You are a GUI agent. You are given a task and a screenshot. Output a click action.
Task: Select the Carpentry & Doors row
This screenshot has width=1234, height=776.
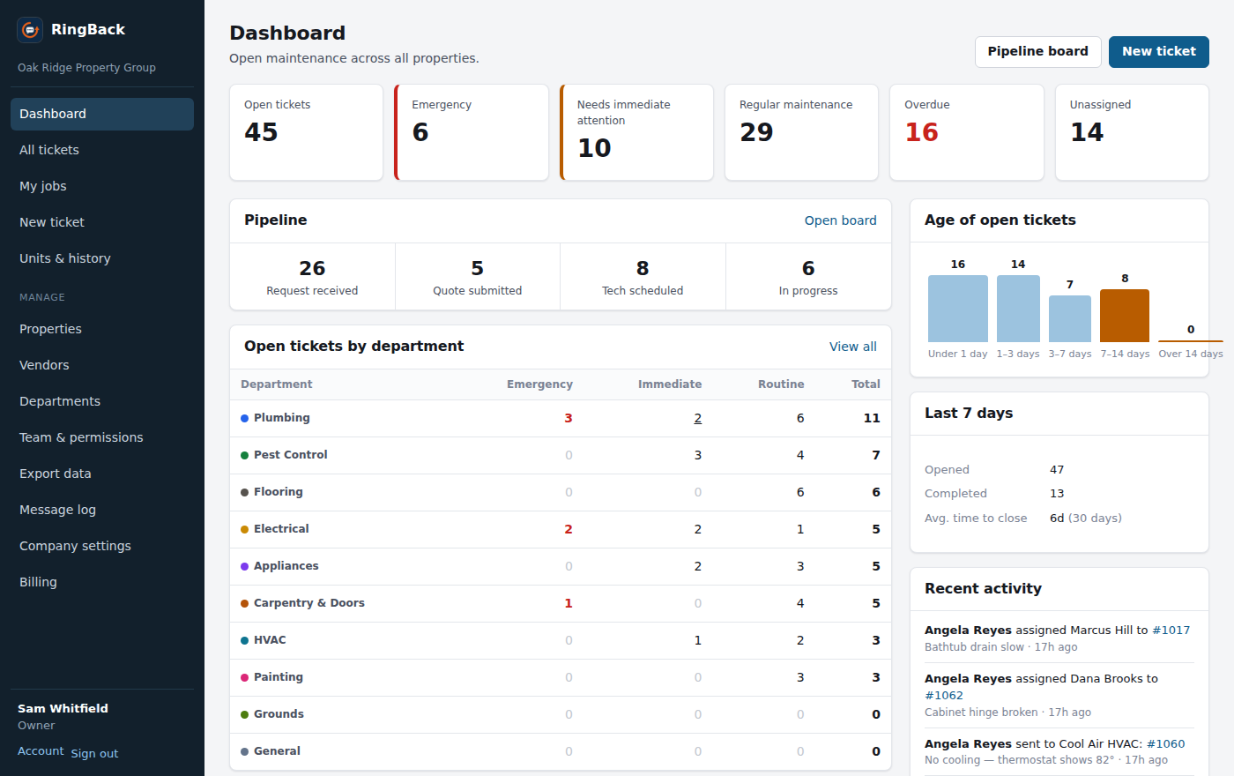tap(561, 603)
